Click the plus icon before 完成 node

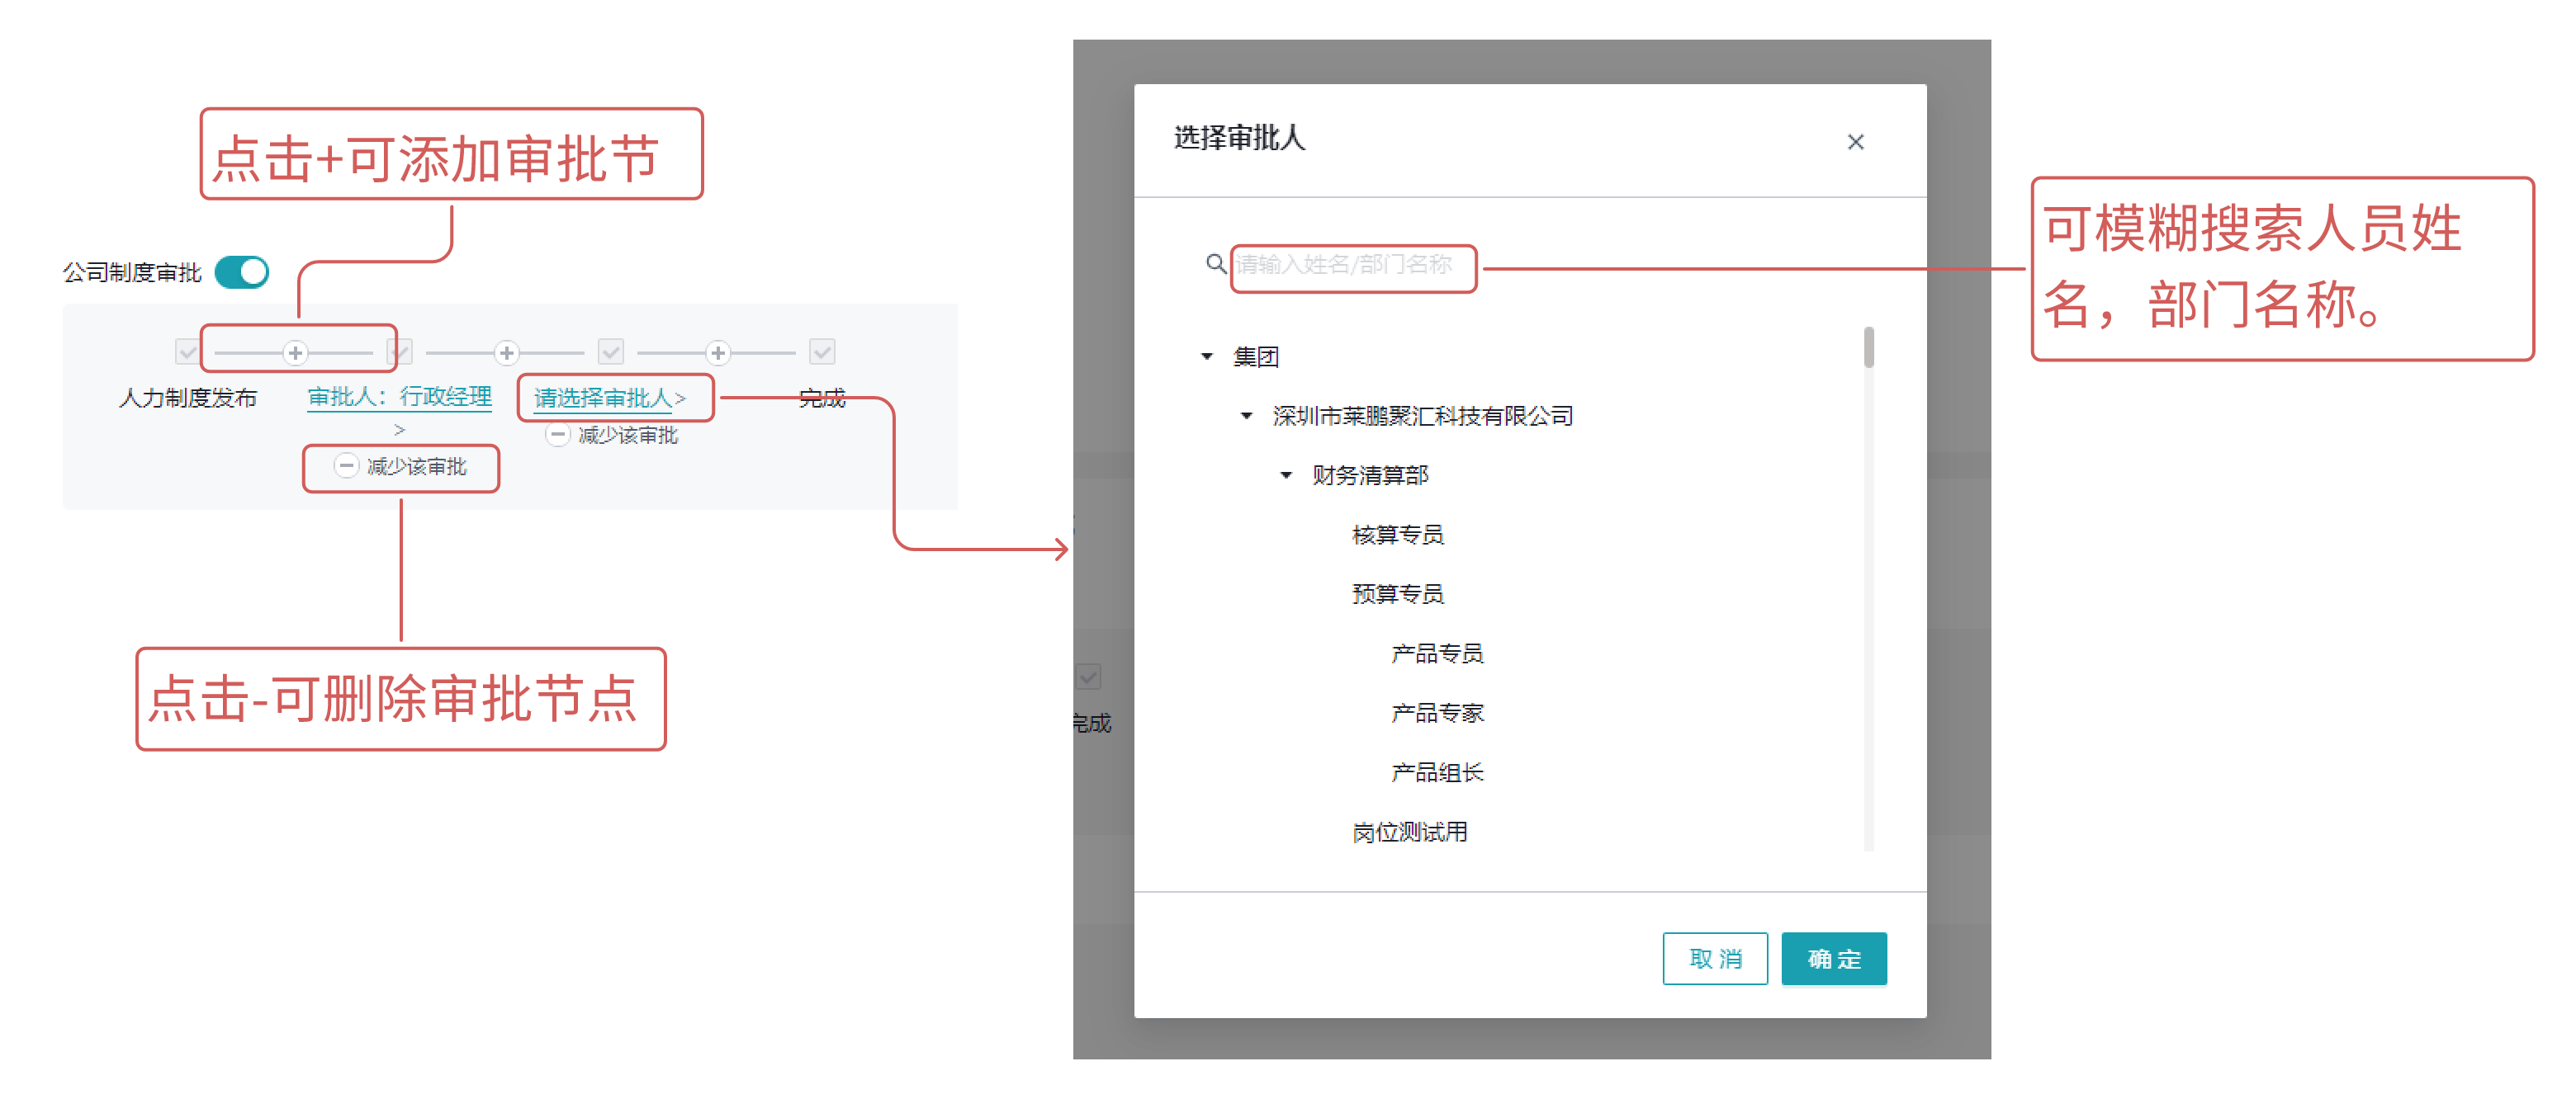[x=718, y=352]
